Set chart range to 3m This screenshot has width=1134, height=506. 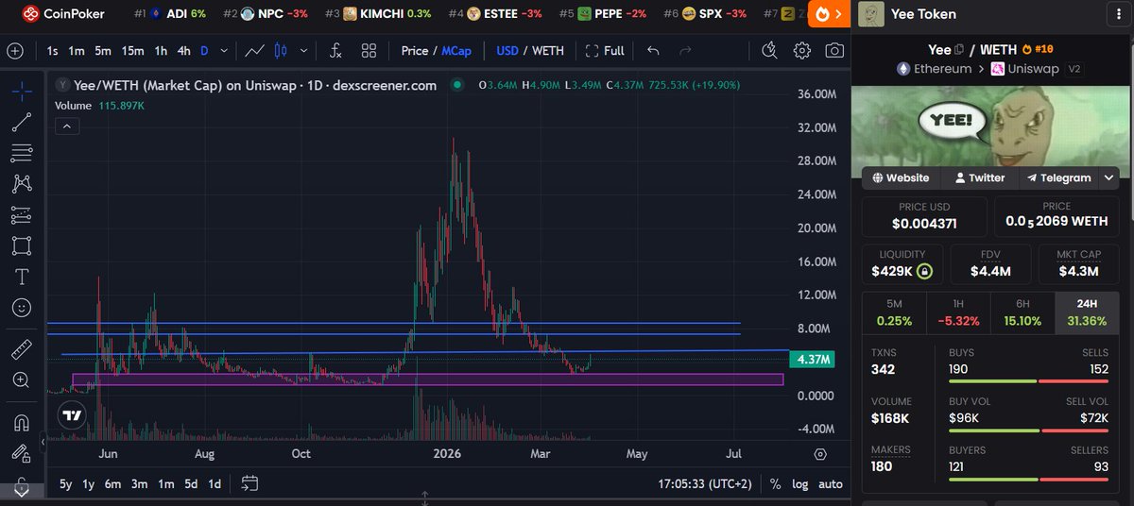(x=139, y=483)
